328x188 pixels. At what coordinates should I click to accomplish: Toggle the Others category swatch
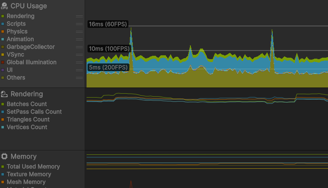click(x=3, y=77)
